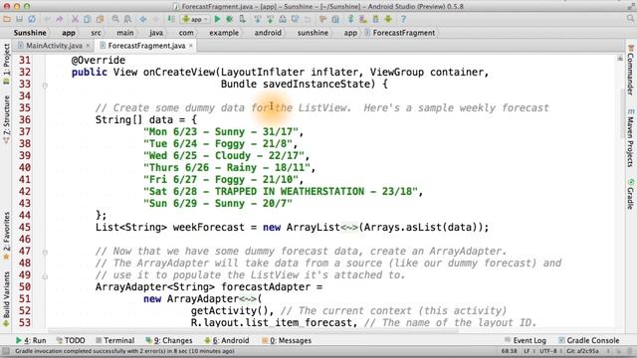Click the Back navigation arrow icon
Screen dimensions: 637x358
tap(143, 19)
